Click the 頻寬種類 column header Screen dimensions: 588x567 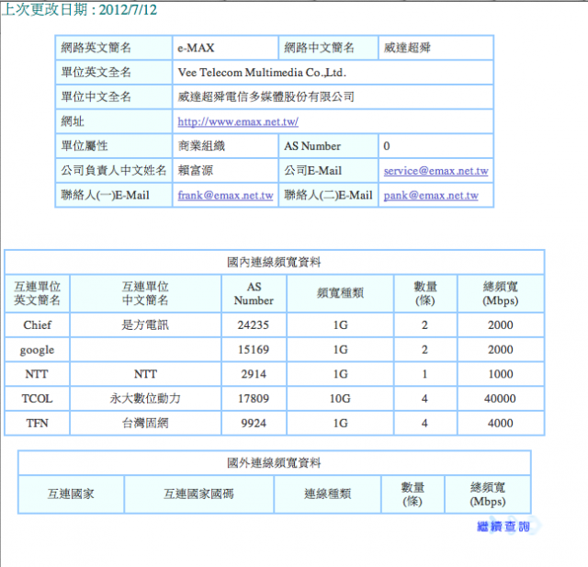click(340, 293)
